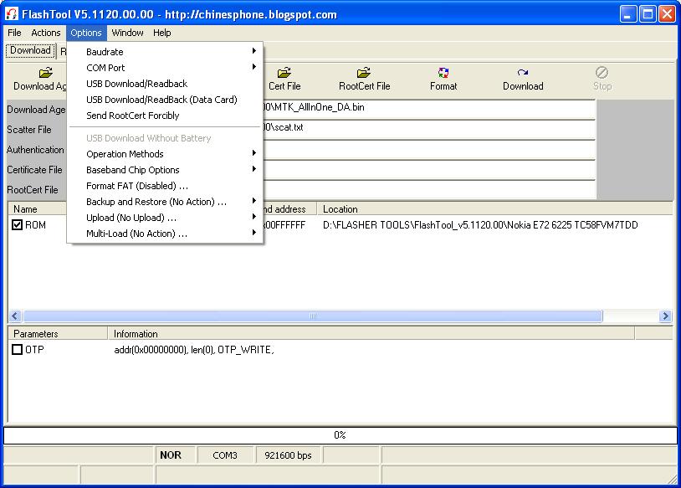Expand Baseband Chip Options submenu
681x488 pixels.
[165, 170]
